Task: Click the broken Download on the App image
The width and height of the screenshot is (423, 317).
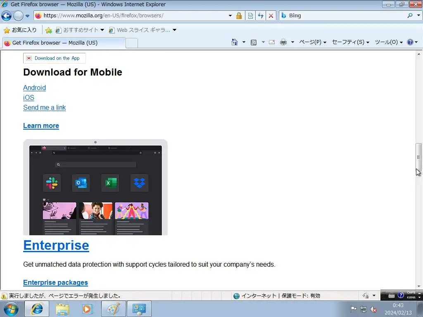Action: pyautogui.click(x=55, y=58)
